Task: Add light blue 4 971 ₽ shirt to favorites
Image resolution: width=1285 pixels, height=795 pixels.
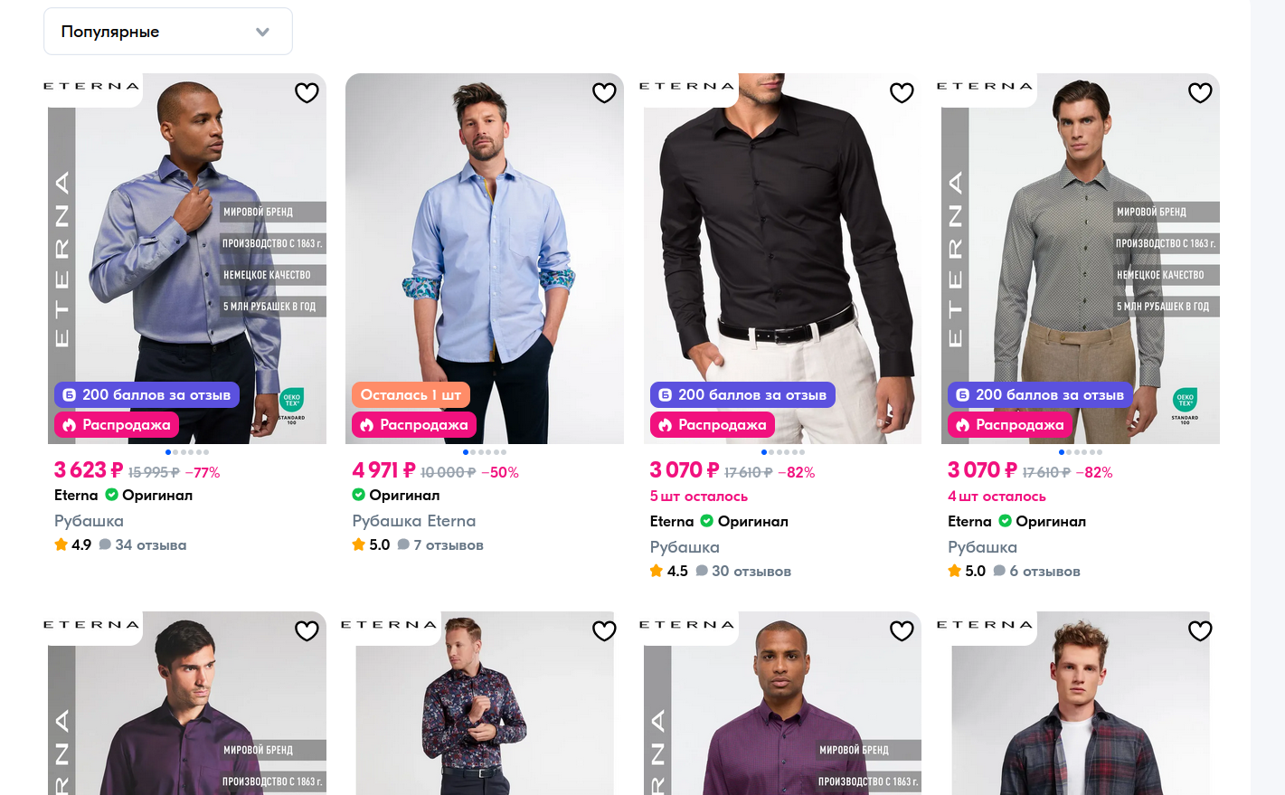Action: click(x=604, y=92)
